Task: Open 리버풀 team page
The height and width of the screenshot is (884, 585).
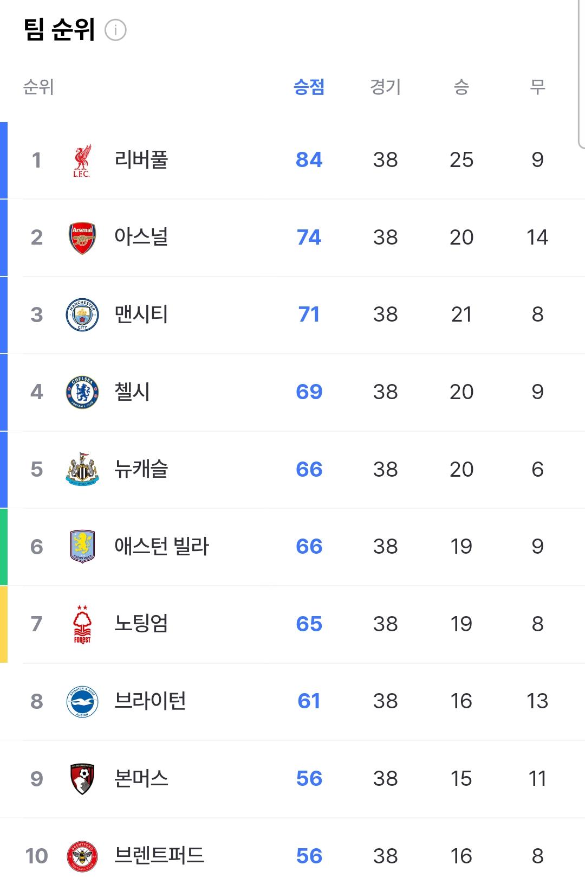Action: point(141,160)
